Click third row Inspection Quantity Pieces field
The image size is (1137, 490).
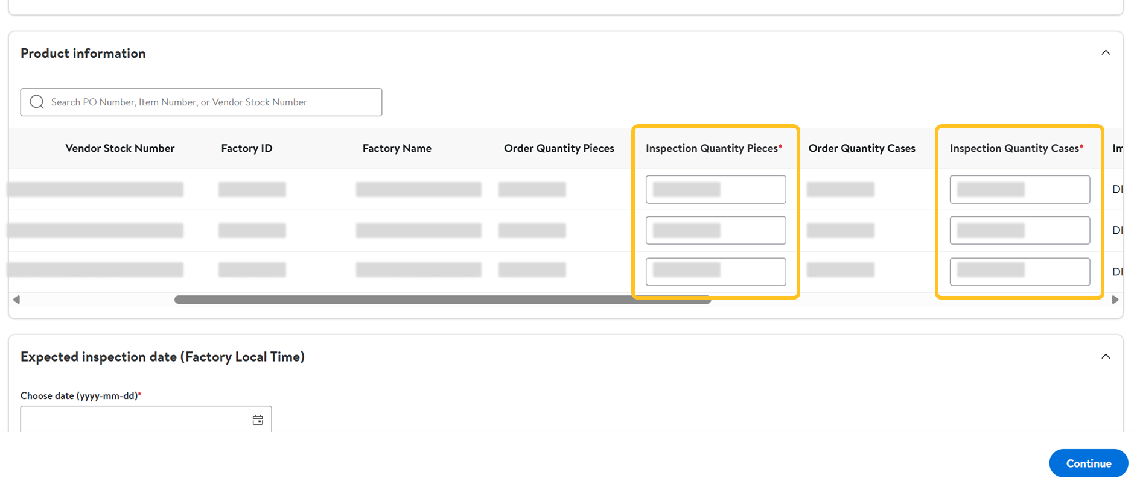pyautogui.click(x=716, y=271)
